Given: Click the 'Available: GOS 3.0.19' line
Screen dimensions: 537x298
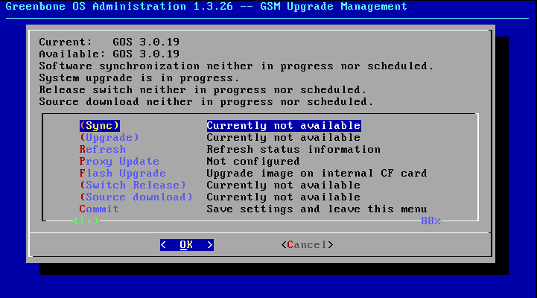Looking at the screenshot, I should coord(109,54).
